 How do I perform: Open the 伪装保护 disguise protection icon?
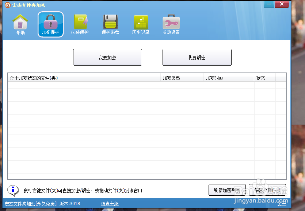click(x=80, y=24)
